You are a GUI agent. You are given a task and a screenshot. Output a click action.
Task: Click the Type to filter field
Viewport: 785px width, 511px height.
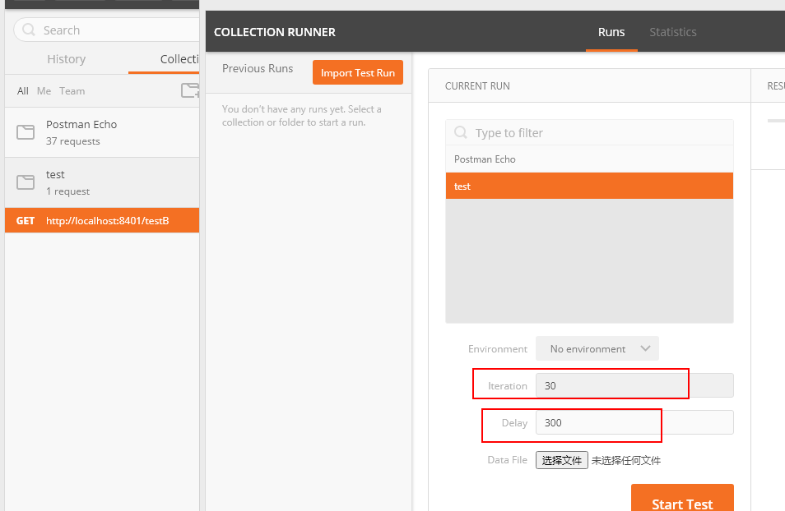[589, 132]
